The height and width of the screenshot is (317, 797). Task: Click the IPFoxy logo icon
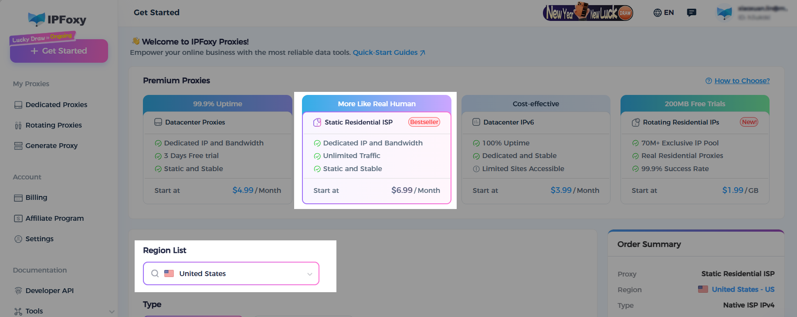[37, 19]
